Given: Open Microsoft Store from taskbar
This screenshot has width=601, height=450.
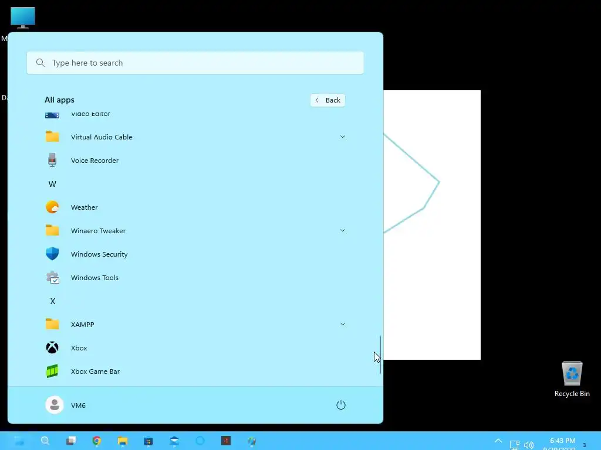Looking at the screenshot, I should click(x=148, y=441).
